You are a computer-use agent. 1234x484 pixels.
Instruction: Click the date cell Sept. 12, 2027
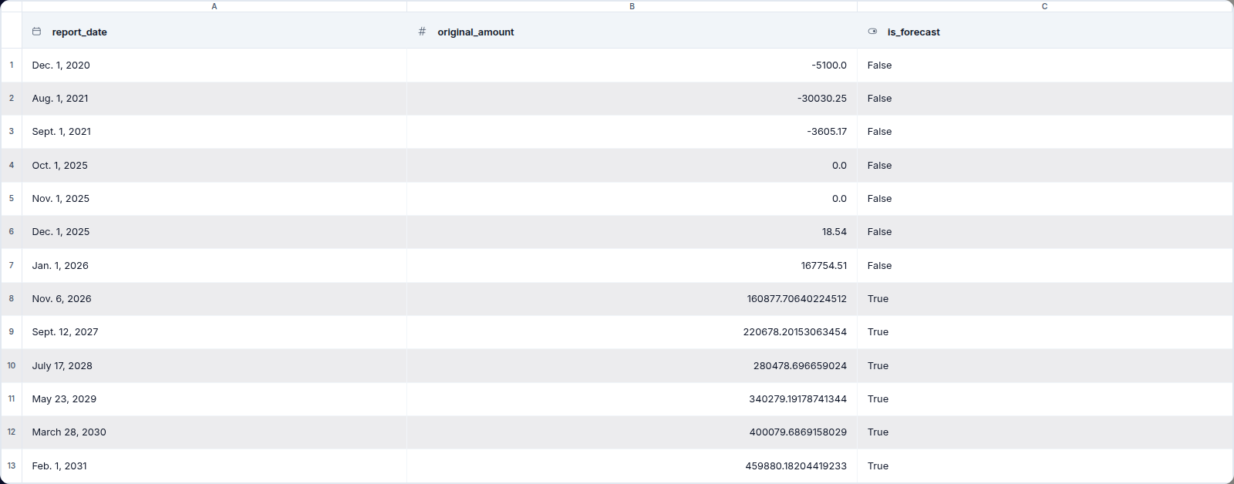pyautogui.click(x=214, y=332)
